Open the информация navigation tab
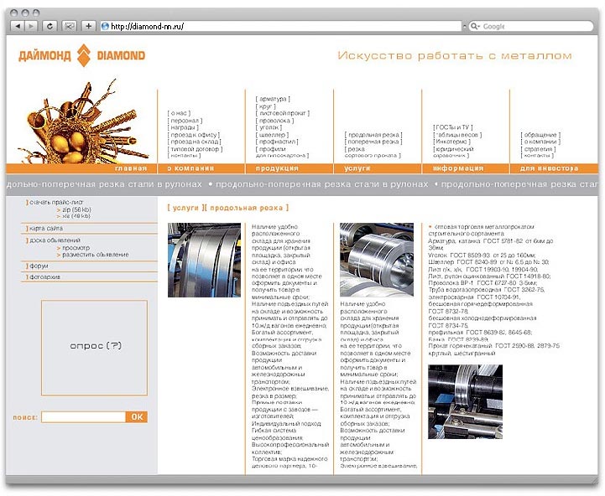605x496 pixels. coord(458,168)
